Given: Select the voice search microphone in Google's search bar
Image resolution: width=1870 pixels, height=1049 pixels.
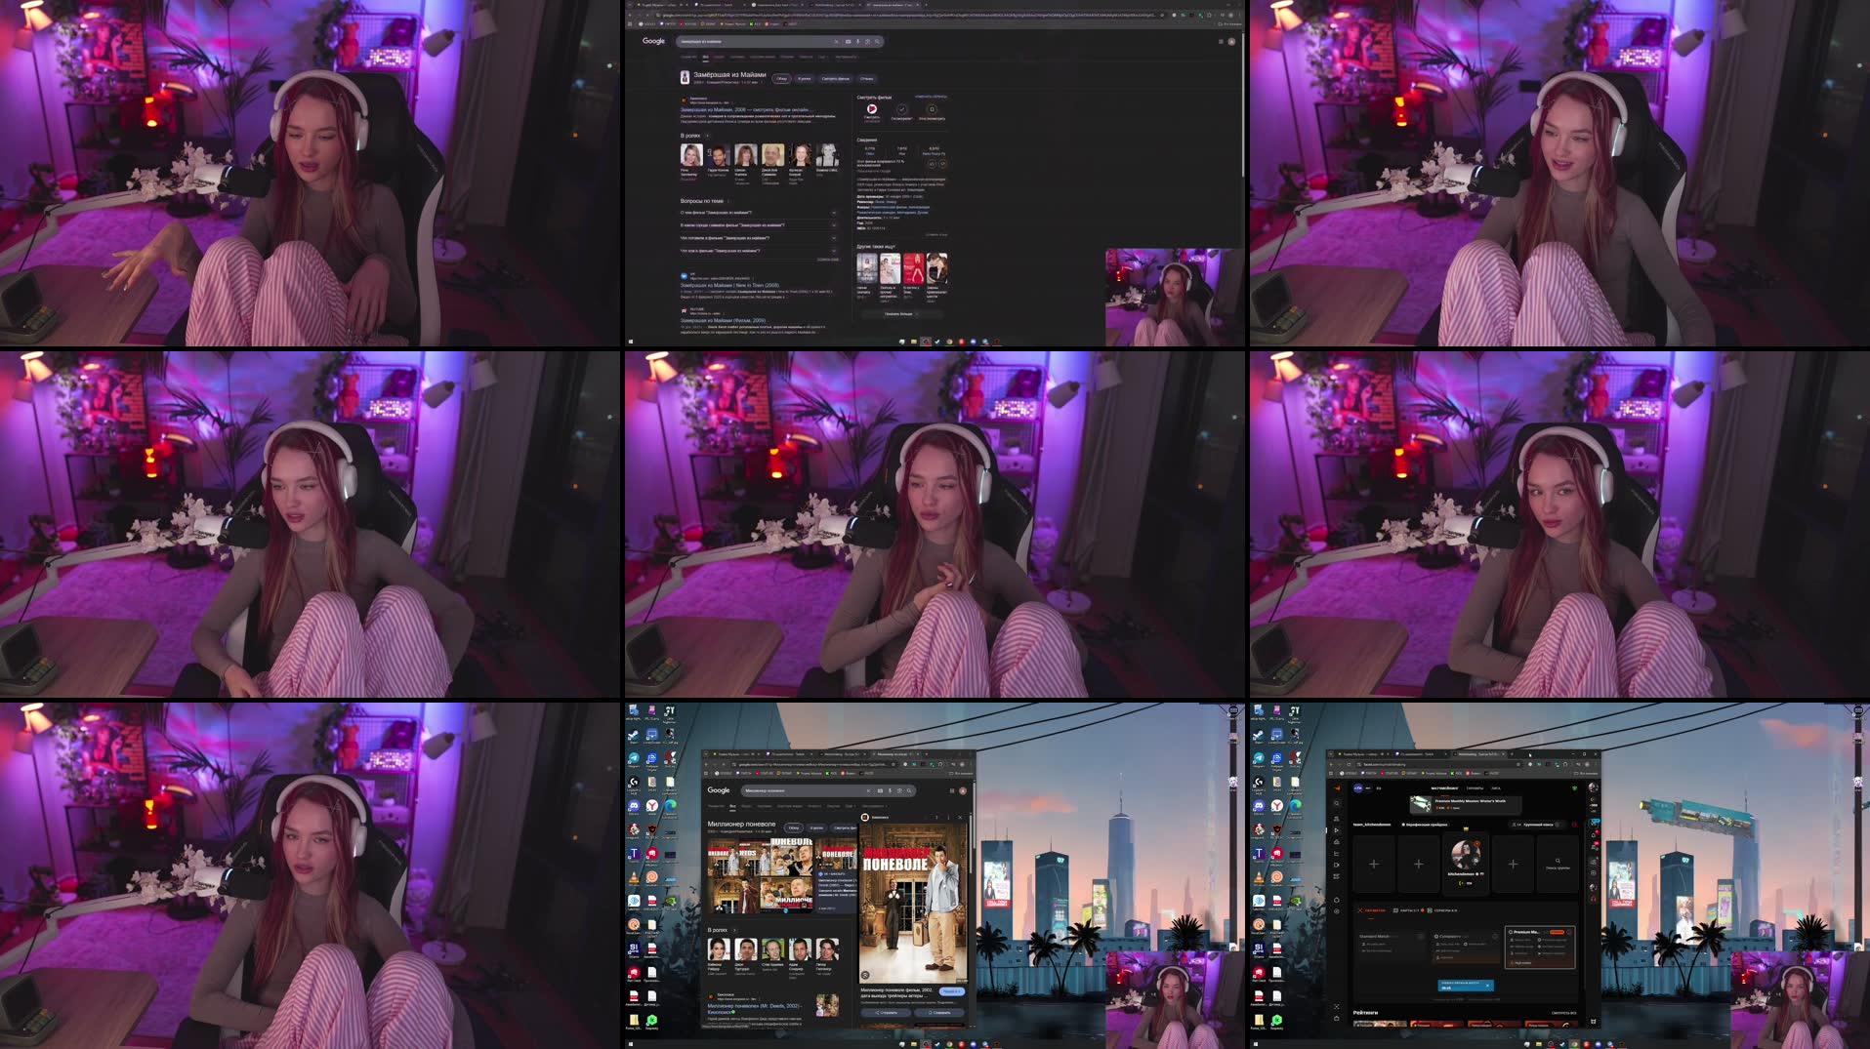Looking at the screenshot, I should (x=858, y=41).
